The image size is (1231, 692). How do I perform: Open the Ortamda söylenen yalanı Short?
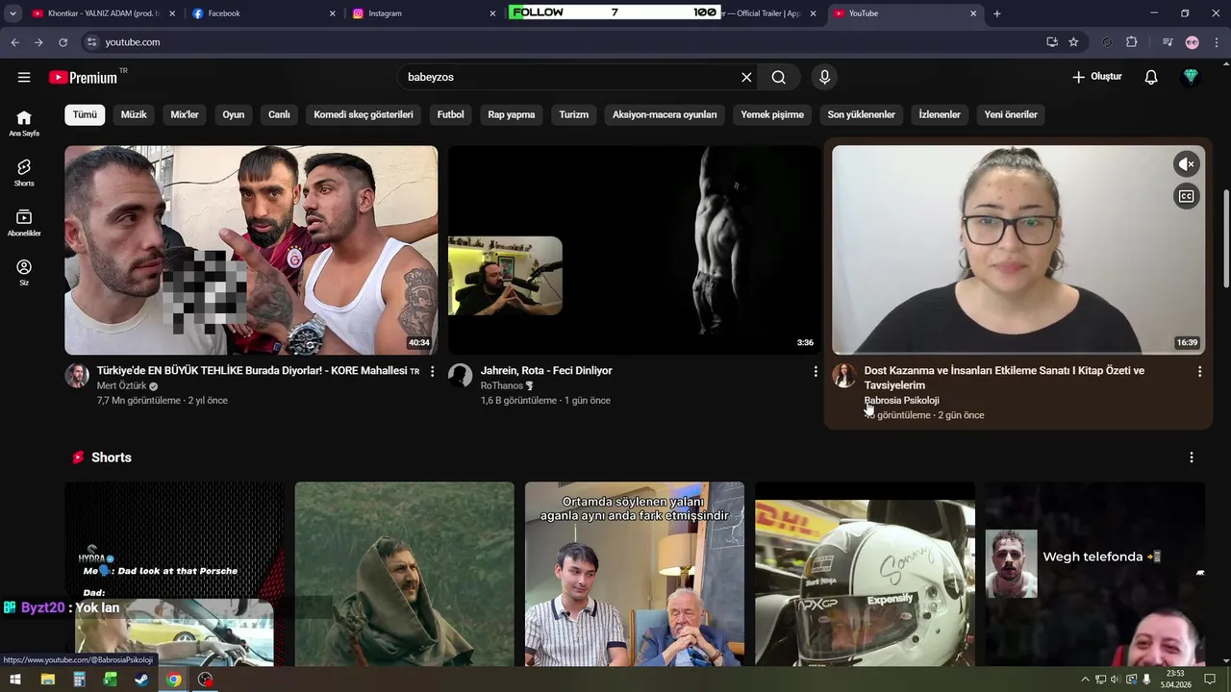pos(635,574)
